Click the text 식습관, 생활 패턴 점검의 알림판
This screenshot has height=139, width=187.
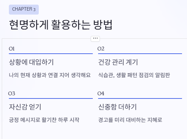[x=134, y=75]
